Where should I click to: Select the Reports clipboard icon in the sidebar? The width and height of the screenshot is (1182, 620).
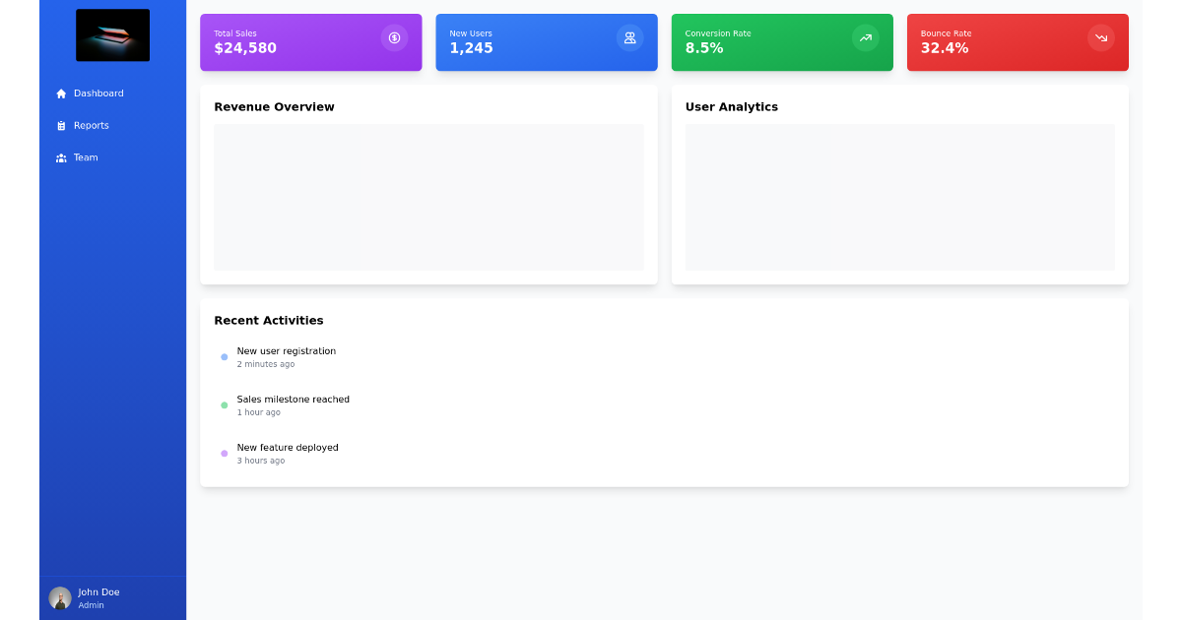(x=61, y=125)
